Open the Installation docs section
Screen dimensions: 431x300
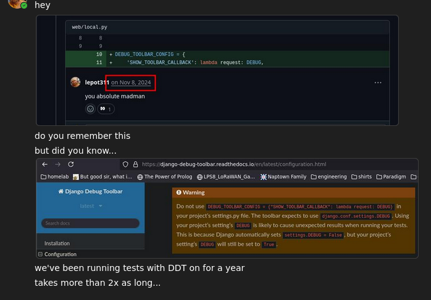pos(57,243)
